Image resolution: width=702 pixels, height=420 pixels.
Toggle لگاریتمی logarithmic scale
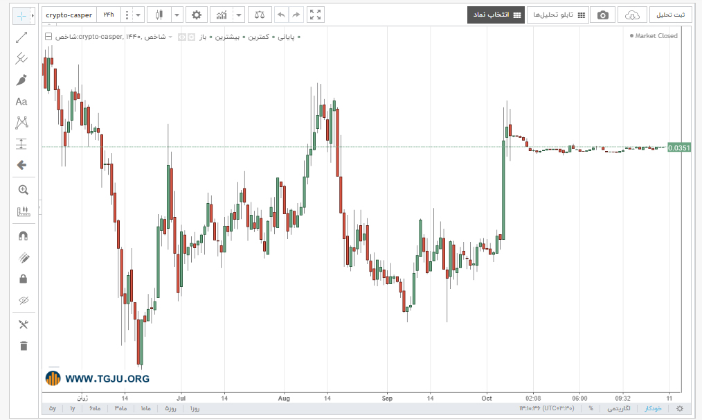click(x=619, y=408)
